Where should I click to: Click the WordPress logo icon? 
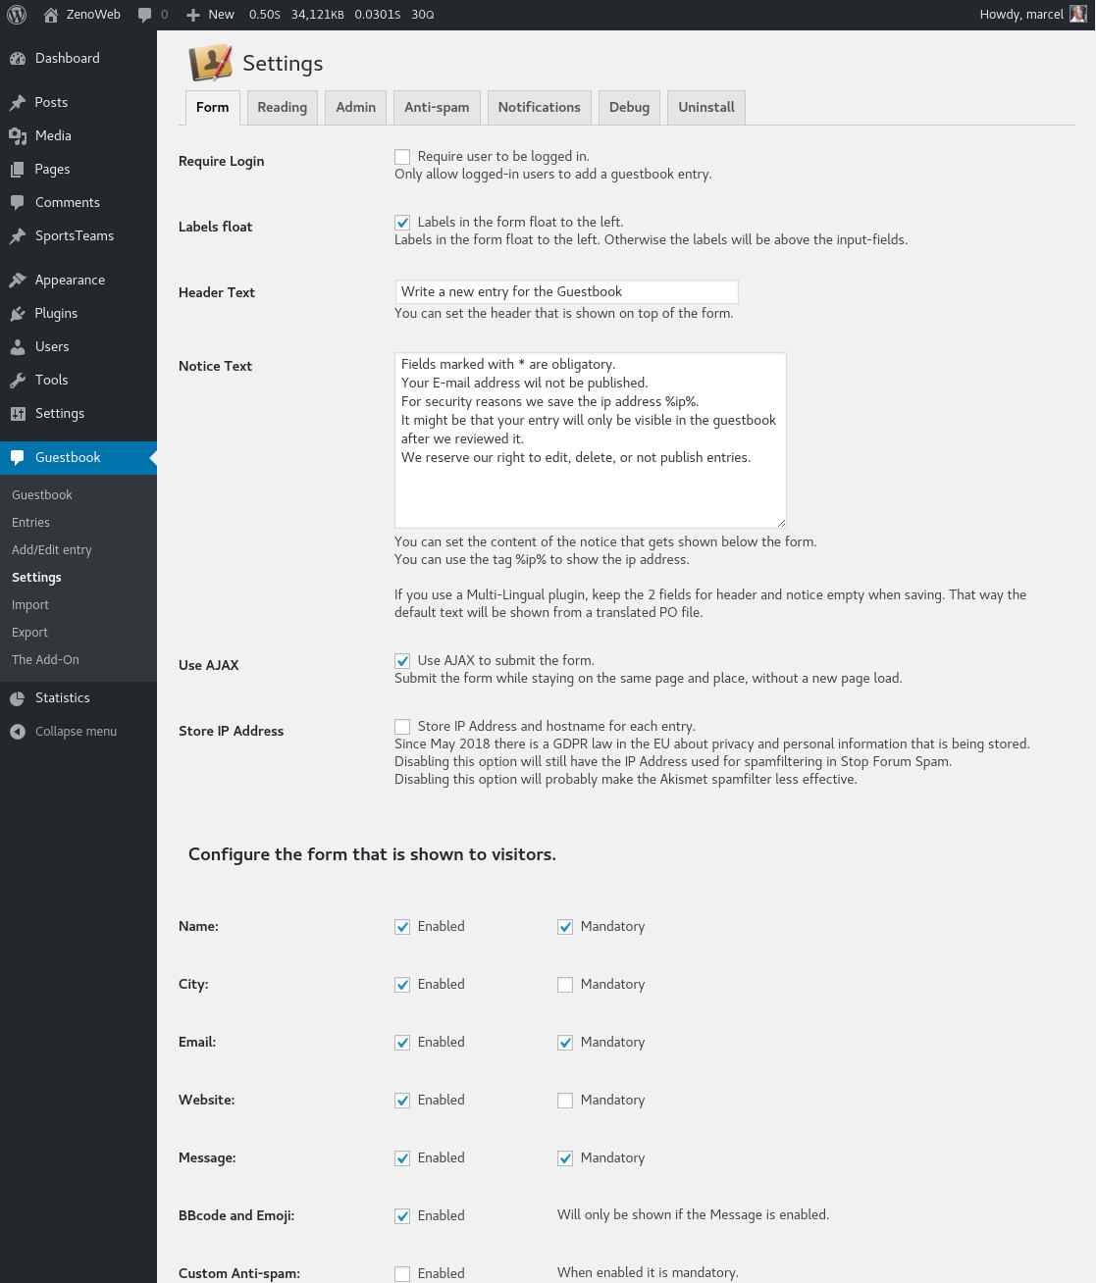[x=17, y=15]
